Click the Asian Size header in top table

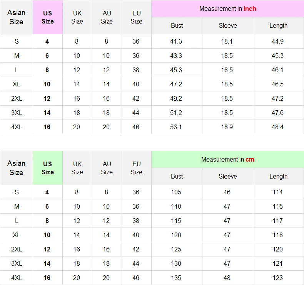click(17, 17)
